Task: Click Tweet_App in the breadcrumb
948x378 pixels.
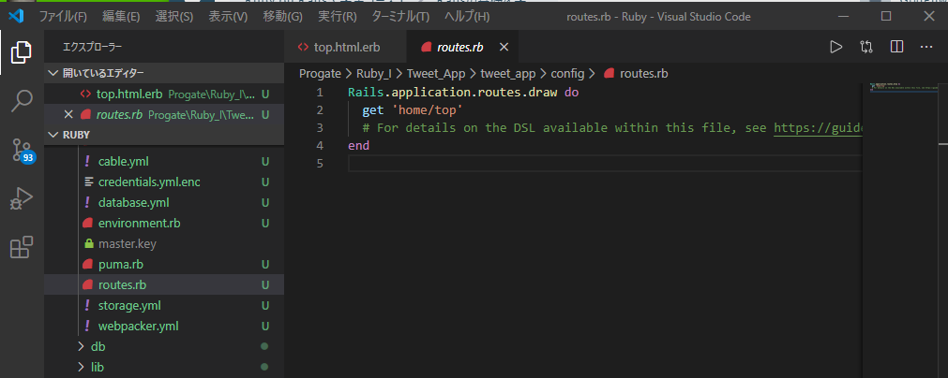Action: 436,74
